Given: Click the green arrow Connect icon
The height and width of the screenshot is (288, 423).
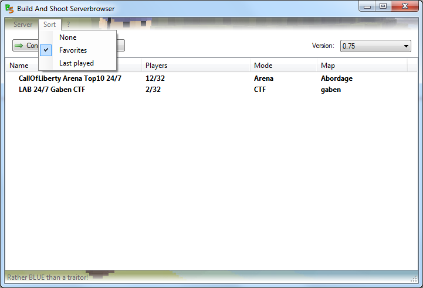Looking at the screenshot, I should pyautogui.click(x=19, y=46).
